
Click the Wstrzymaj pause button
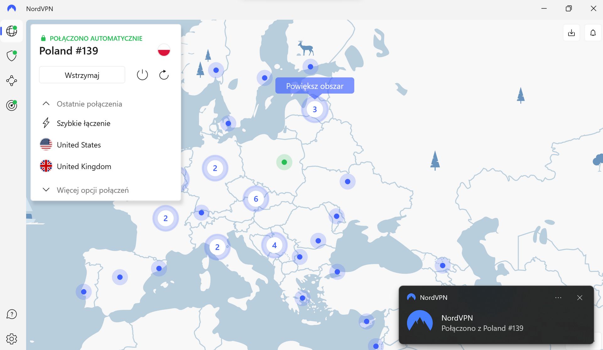pyautogui.click(x=82, y=75)
